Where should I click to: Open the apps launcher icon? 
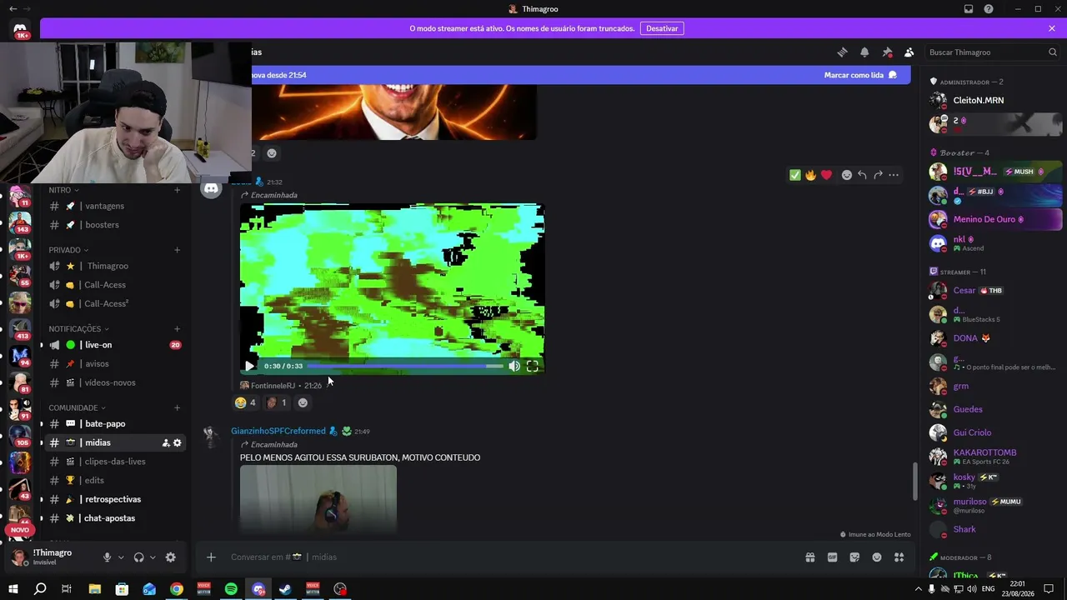(x=899, y=557)
